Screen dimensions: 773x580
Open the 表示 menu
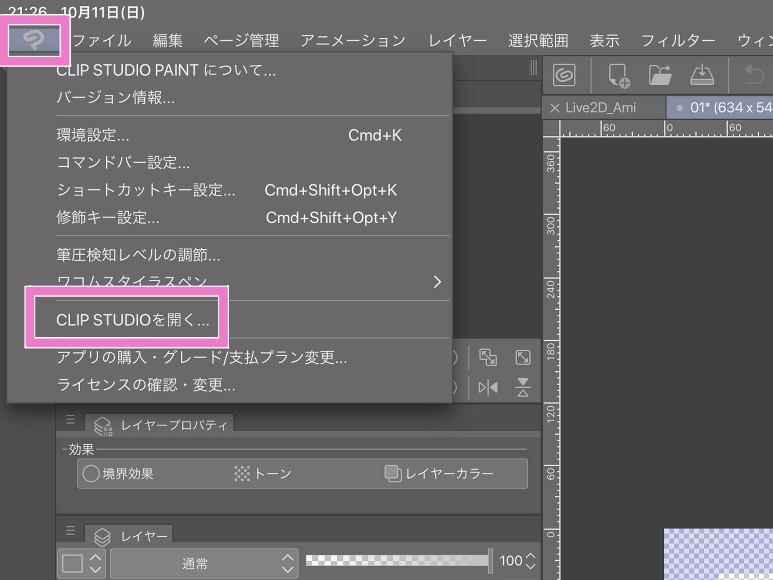tap(605, 40)
